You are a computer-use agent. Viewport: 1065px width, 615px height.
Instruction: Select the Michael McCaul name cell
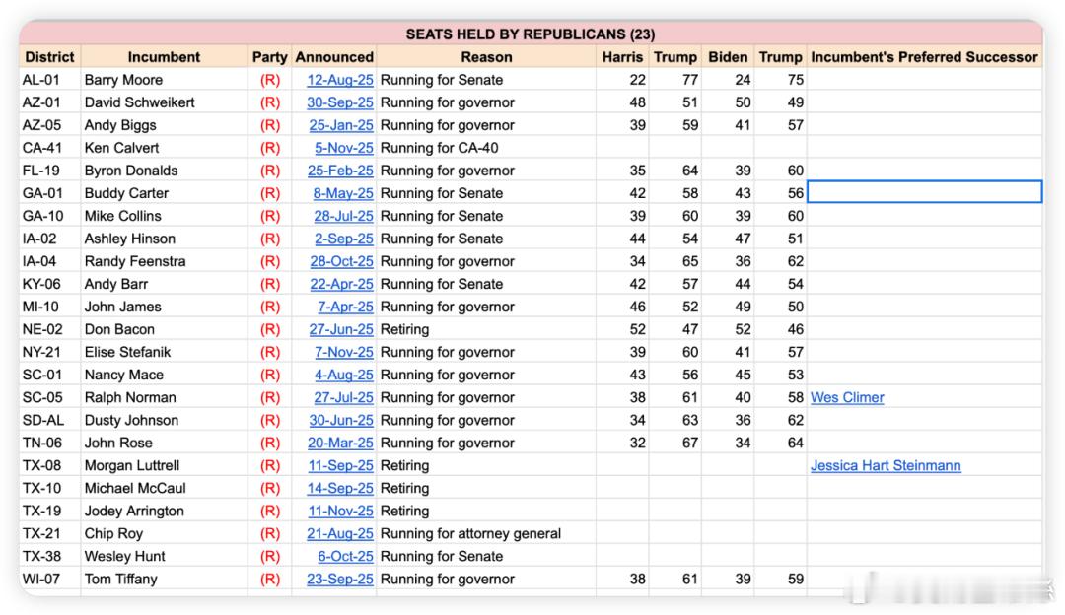tap(164, 488)
